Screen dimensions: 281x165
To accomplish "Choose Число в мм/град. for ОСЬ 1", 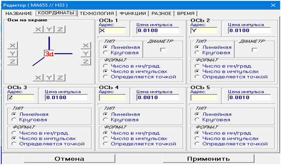I will (132, 66).
